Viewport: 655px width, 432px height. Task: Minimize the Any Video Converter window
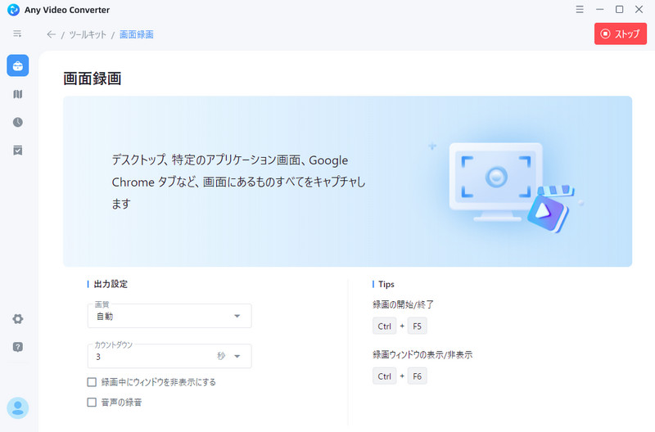pos(599,9)
